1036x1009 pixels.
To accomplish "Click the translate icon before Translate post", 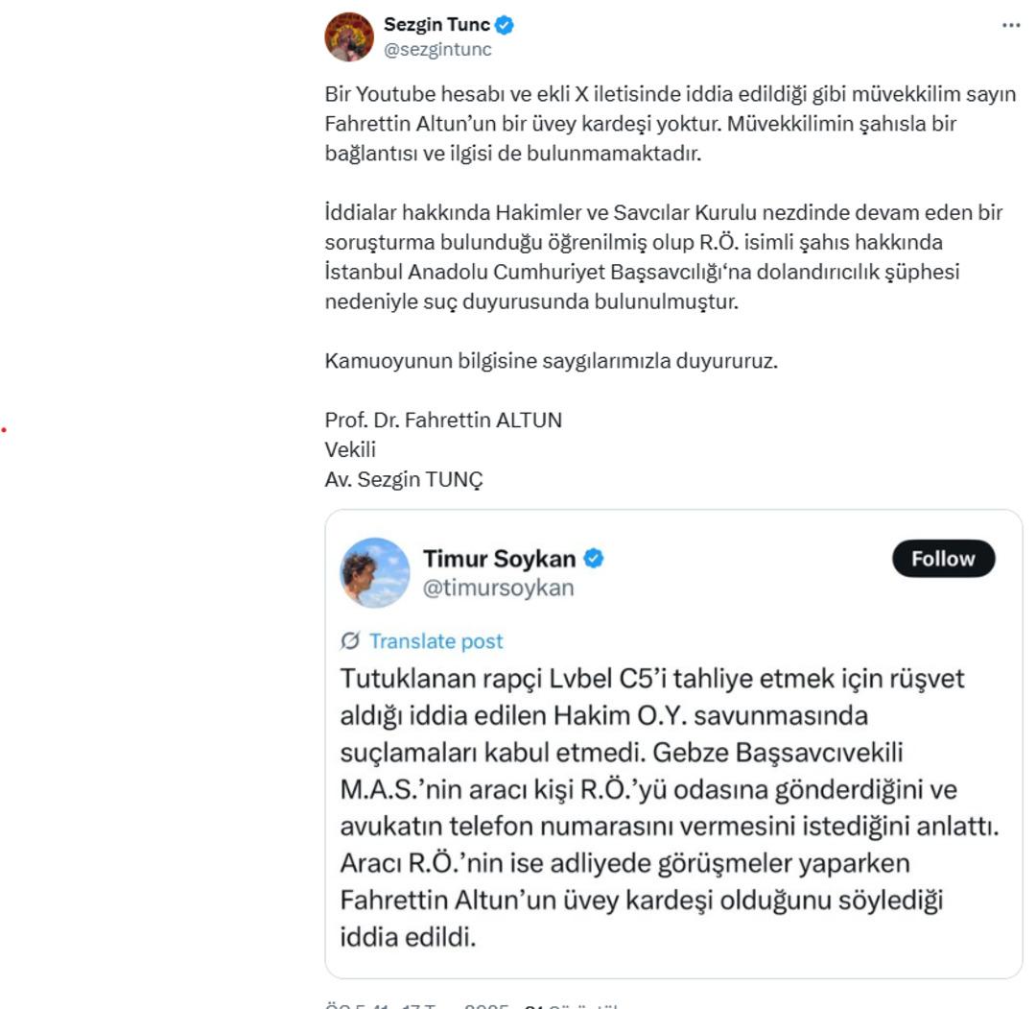I will (x=350, y=640).
